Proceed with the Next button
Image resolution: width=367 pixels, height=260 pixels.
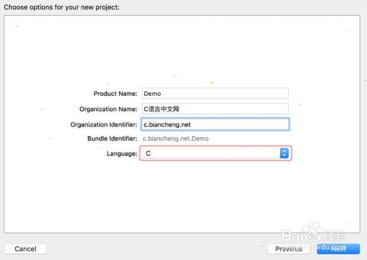point(338,249)
